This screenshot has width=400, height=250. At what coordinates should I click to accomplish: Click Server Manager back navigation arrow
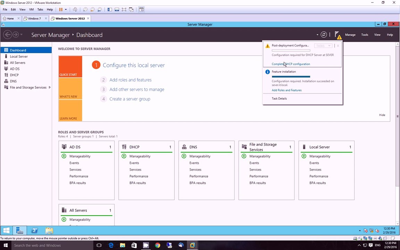[8, 34]
